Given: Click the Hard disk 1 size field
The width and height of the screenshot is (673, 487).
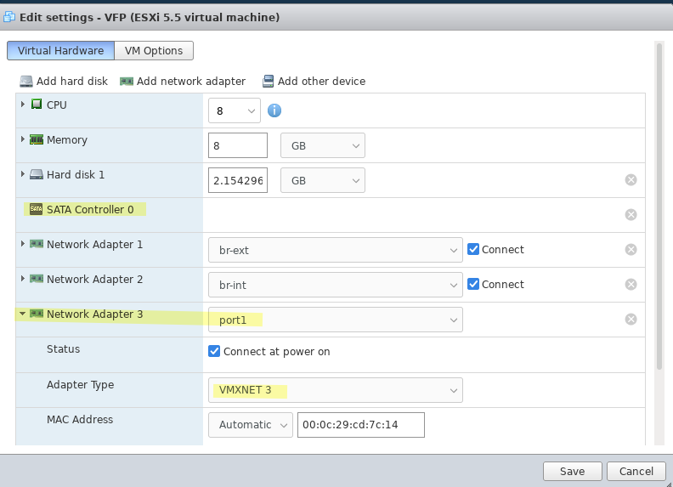Looking at the screenshot, I should (238, 180).
